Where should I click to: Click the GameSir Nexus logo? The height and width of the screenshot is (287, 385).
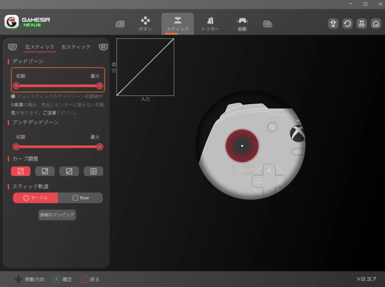click(27, 22)
